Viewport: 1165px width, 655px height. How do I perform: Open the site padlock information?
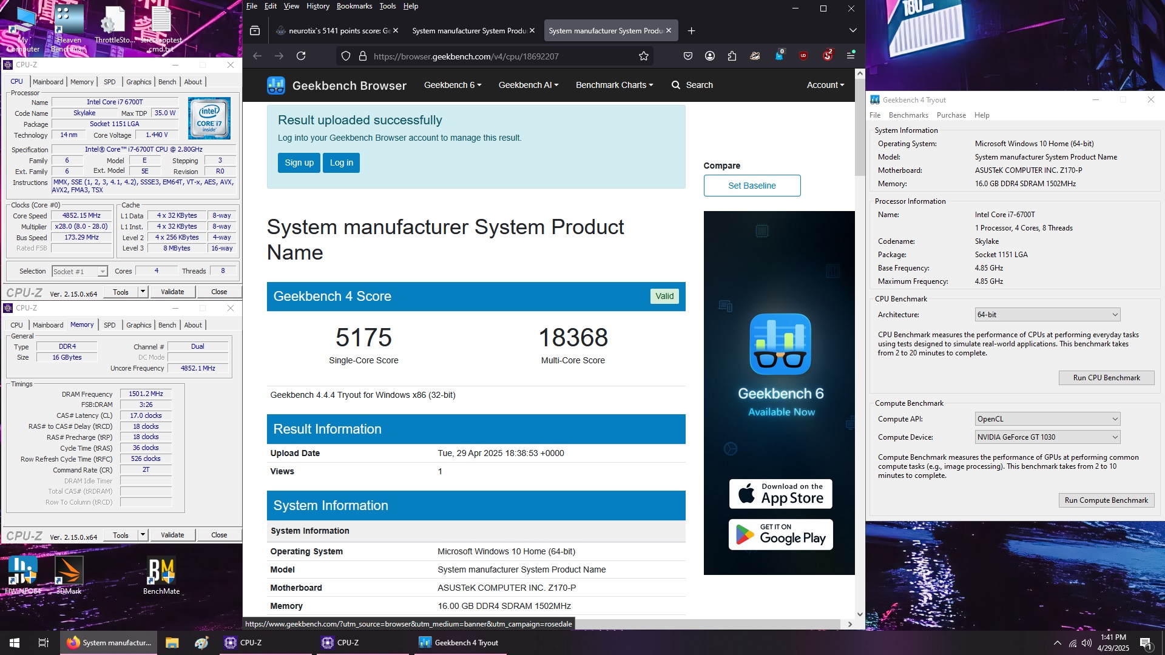tap(363, 56)
